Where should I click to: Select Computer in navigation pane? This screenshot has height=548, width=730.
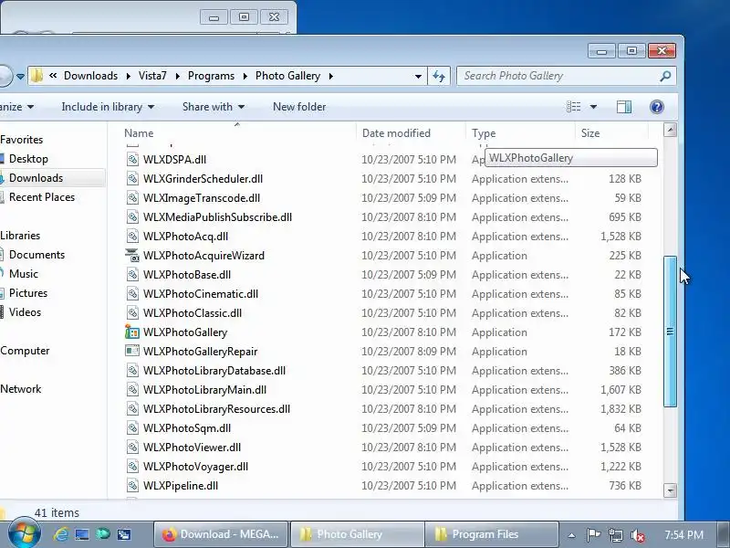[25, 351]
